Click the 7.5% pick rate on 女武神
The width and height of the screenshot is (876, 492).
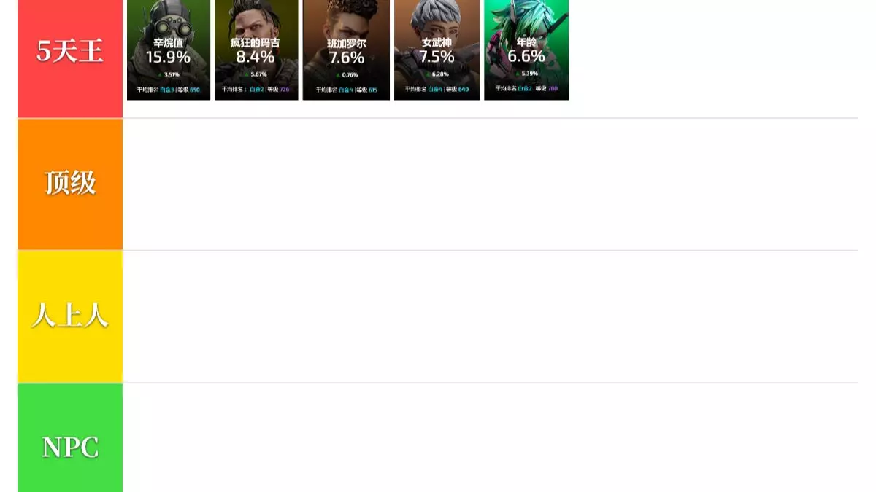tap(437, 57)
